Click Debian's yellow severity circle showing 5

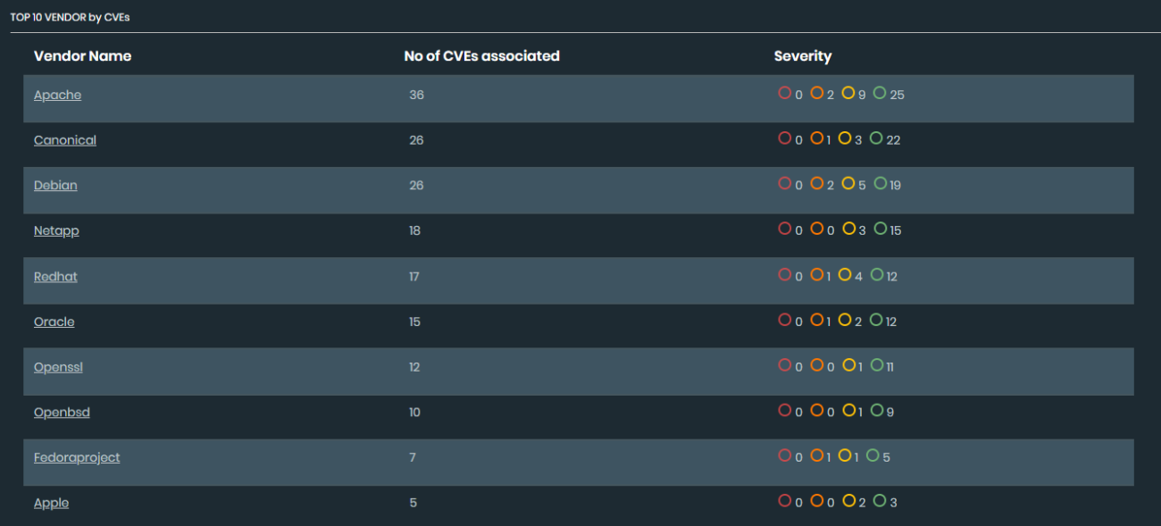click(848, 183)
